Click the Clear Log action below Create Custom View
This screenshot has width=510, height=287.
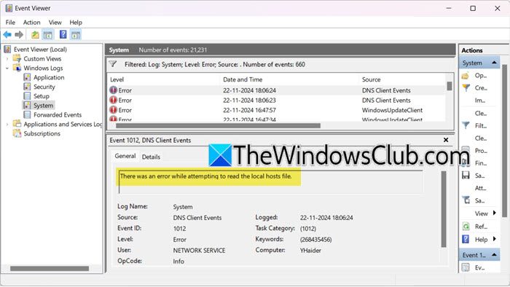481,113
